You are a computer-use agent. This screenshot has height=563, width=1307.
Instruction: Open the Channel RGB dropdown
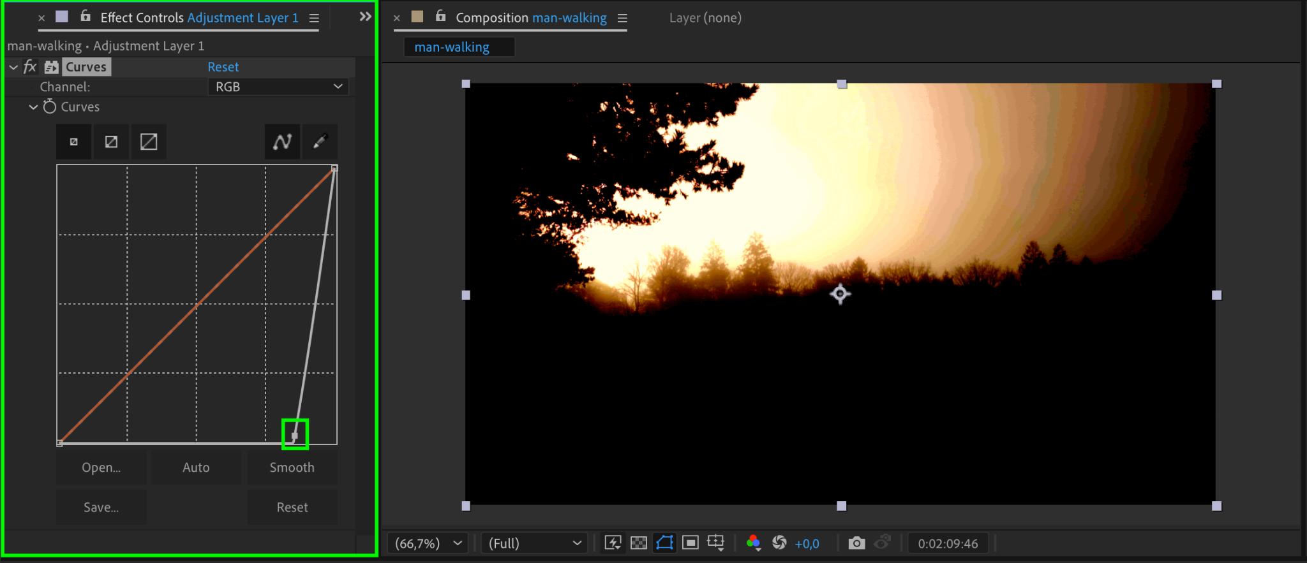pyautogui.click(x=278, y=87)
